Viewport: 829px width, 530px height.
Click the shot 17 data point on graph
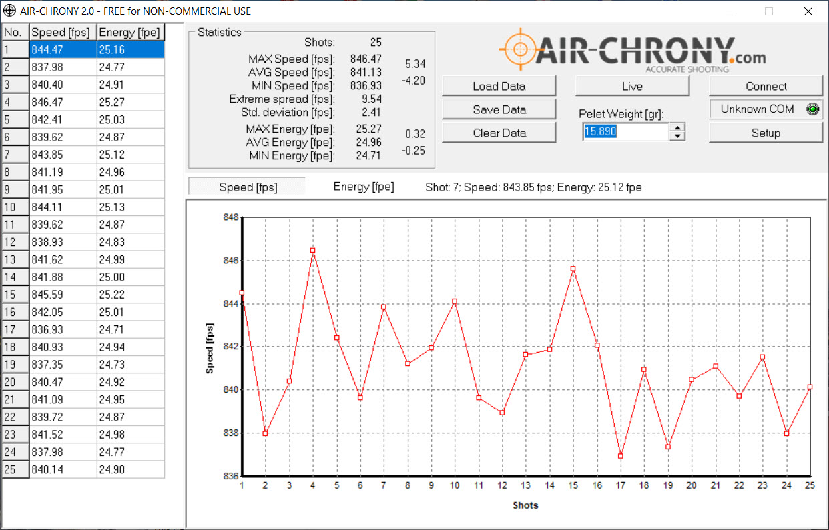pyautogui.click(x=620, y=456)
